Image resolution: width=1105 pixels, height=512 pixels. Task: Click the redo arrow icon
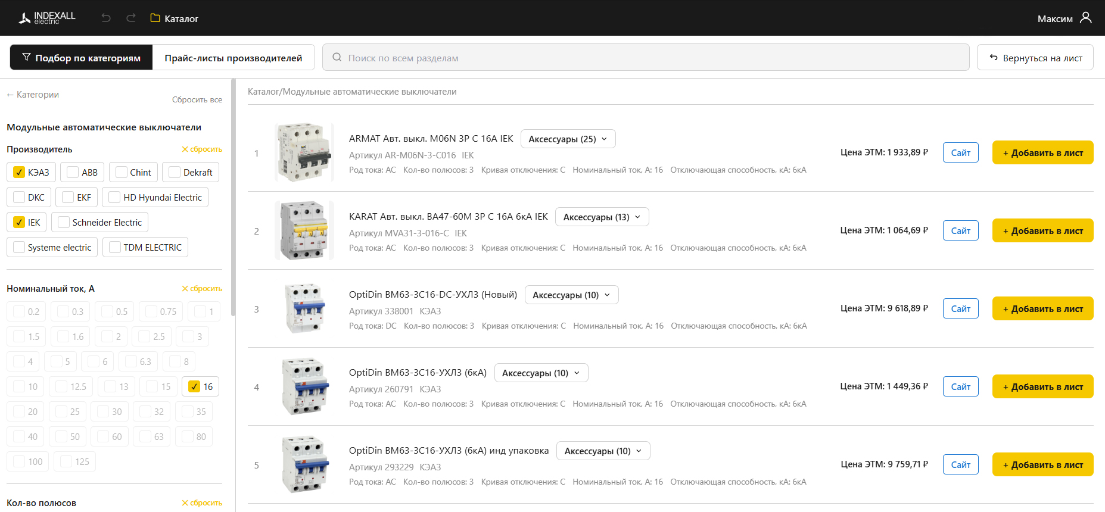[x=131, y=18]
